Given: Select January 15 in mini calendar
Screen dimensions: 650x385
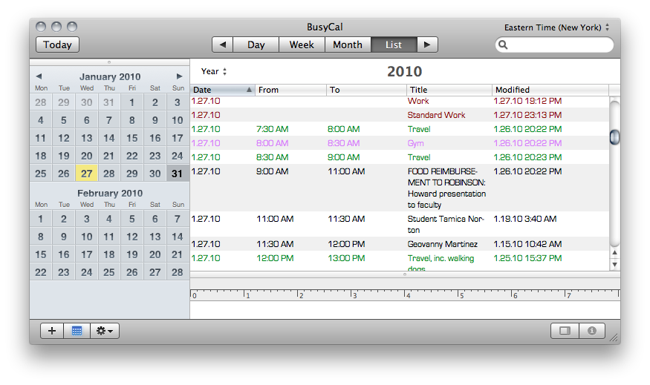Looking at the screenshot, I should click(131, 137).
